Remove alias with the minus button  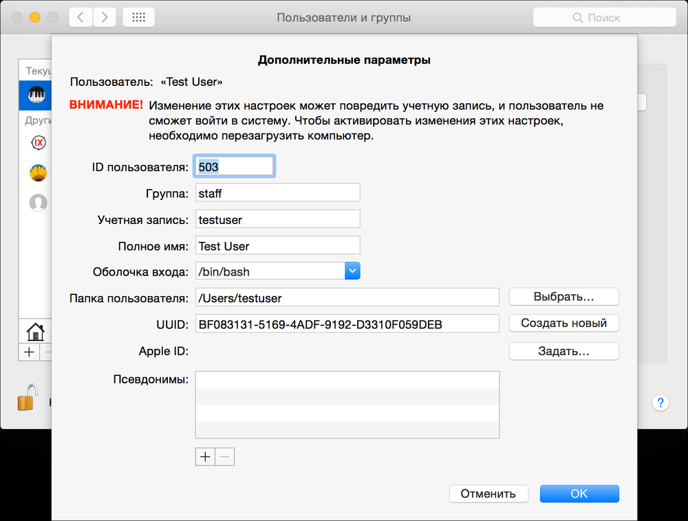pyautogui.click(x=225, y=456)
